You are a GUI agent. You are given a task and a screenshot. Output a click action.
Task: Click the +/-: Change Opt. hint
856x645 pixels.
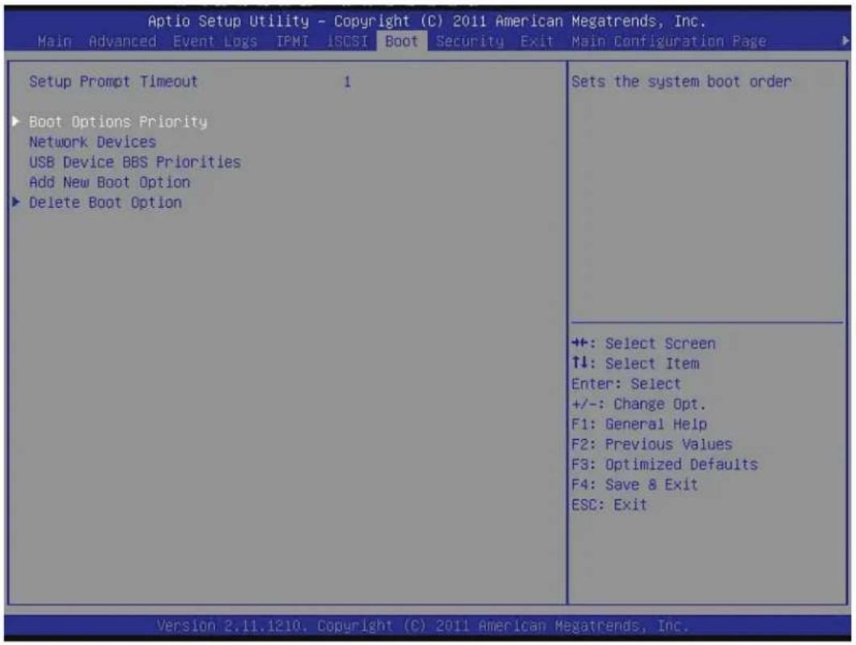(638, 404)
